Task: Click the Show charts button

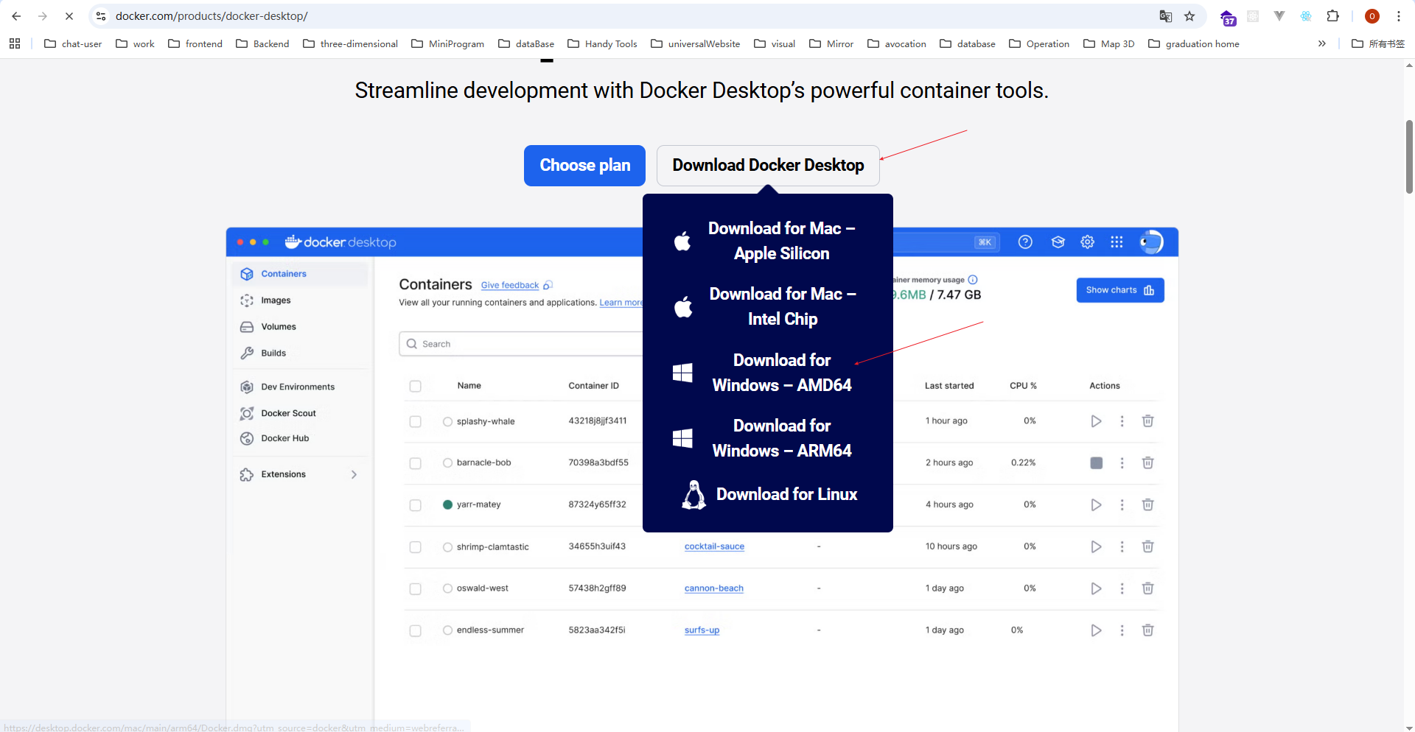Action: [1120, 290]
